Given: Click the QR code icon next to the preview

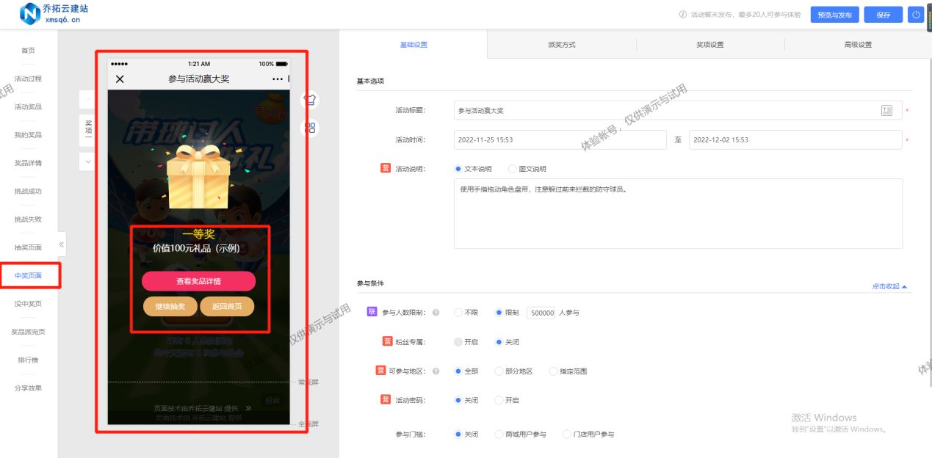Looking at the screenshot, I should (309, 127).
